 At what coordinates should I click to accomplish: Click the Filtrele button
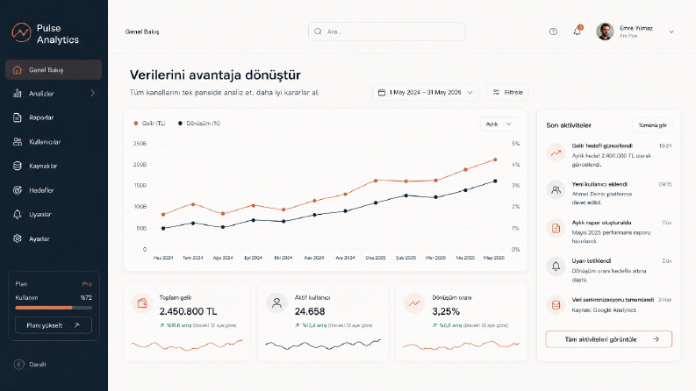[x=507, y=92]
